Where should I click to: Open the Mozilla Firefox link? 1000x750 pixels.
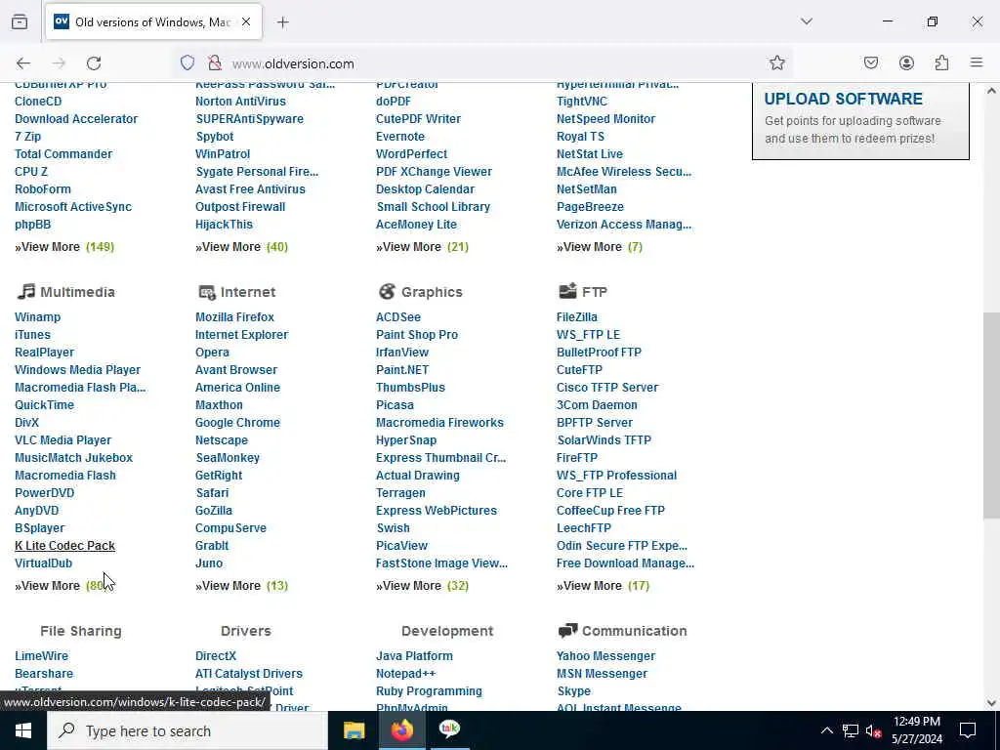[x=234, y=317]
